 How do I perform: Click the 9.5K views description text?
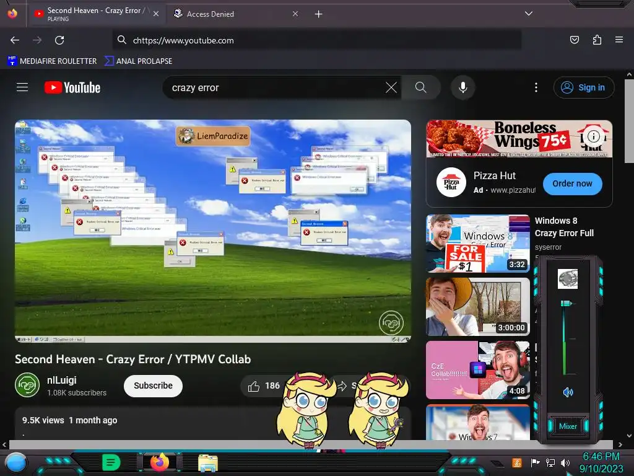(x=69, y=420)
